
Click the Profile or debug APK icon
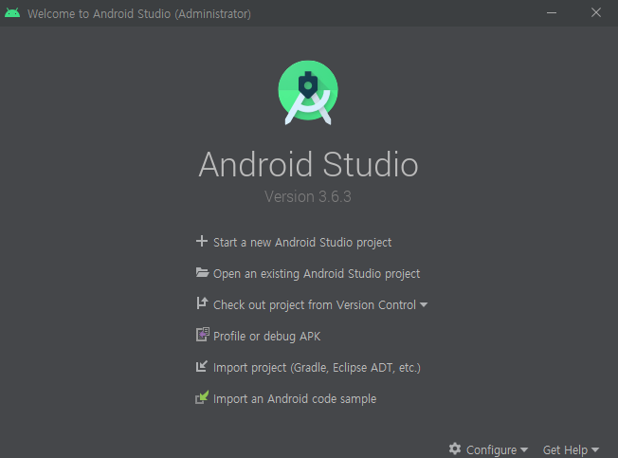[x=203, y=335]
